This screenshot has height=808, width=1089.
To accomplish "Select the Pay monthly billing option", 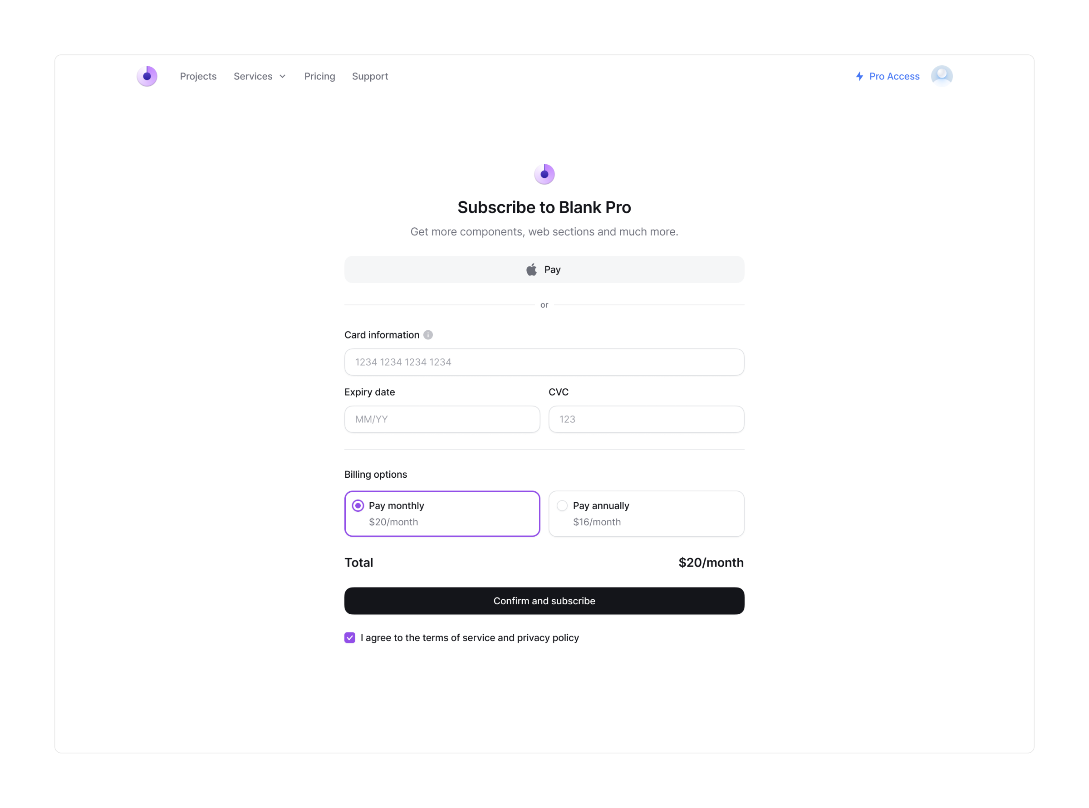I will pos(442,514).
